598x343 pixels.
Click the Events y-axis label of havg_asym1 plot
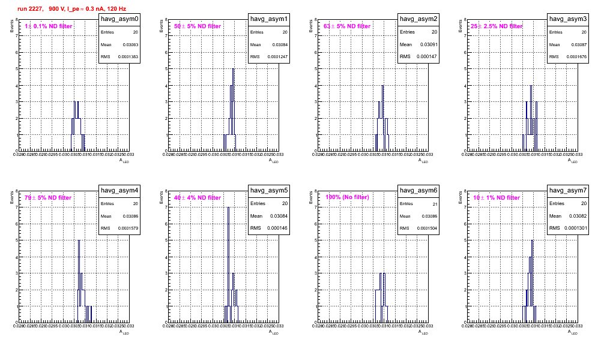point(162,26)
